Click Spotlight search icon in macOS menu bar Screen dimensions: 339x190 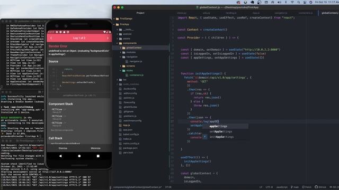299,2
